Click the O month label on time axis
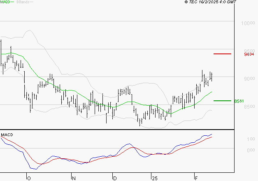The width and height of the screenshot is (258, 181). (29, 179)
